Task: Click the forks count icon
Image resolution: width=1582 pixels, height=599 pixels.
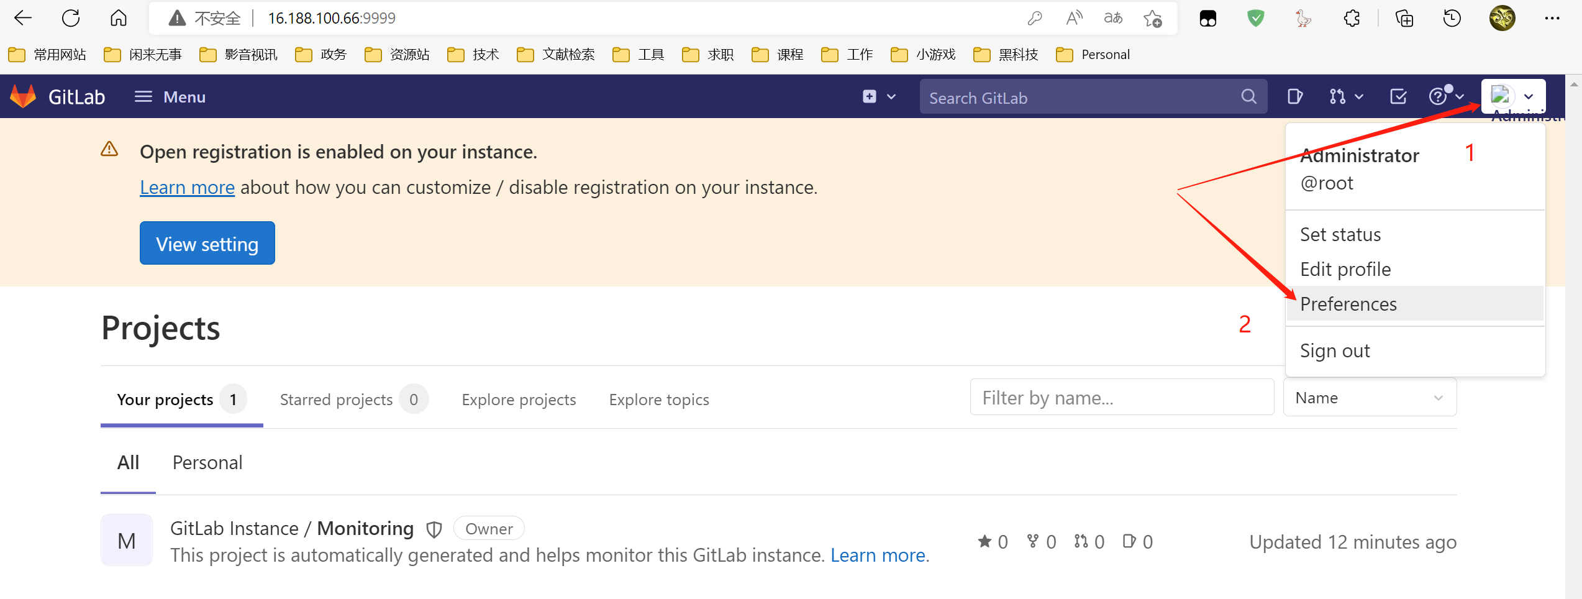Action: tap(1033, 541)
